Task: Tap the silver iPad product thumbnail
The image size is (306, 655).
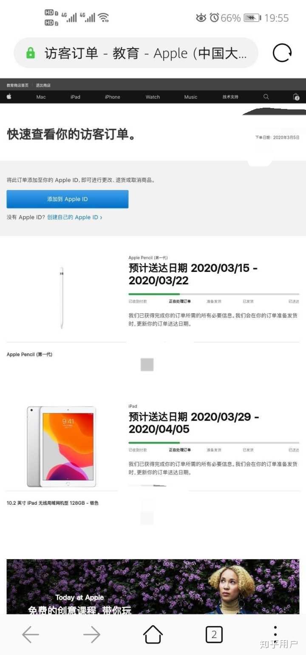Action: (x=62, y=446)
